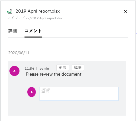Click the separator bar between 11:54 and admin

click(x=37, y=69)
